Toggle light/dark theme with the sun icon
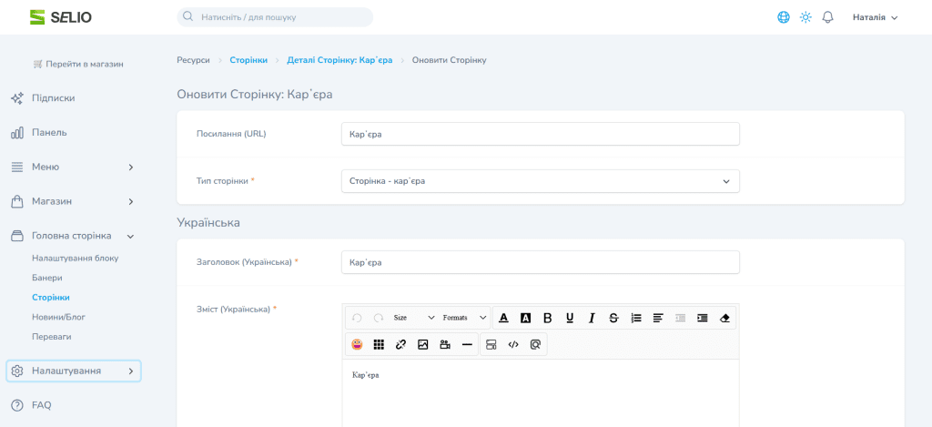This screenshot has width=932, height=427. 805,17
